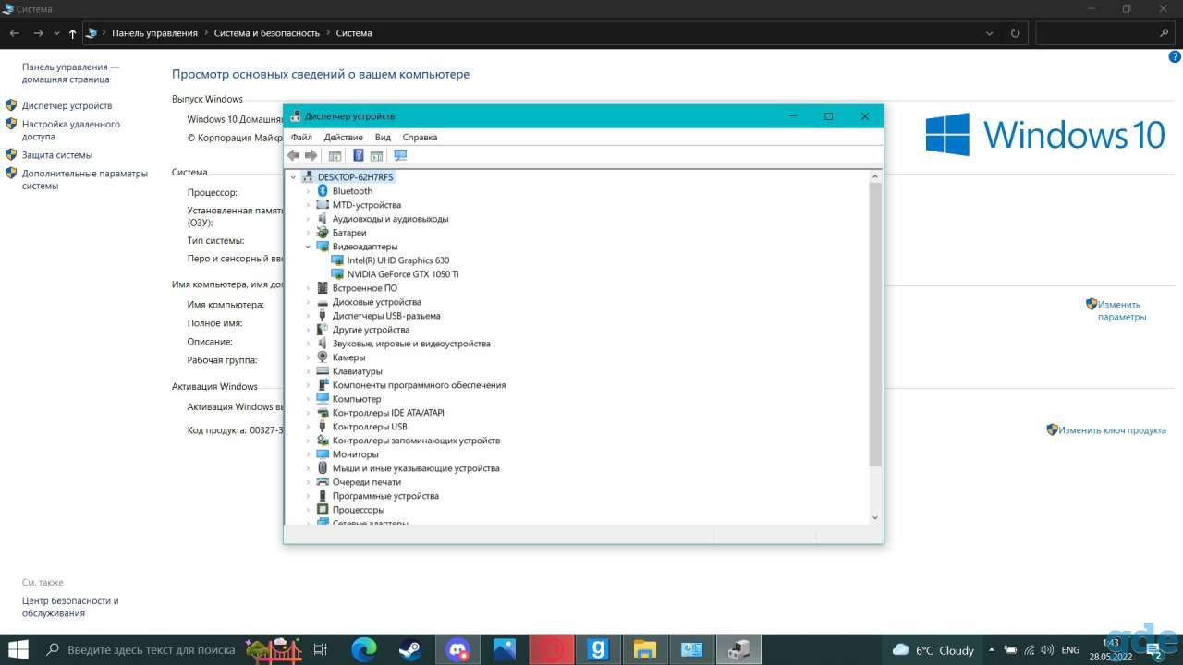
Task: Open Диспетчер устройств link in left pane
Action: (x=67, y=105)
